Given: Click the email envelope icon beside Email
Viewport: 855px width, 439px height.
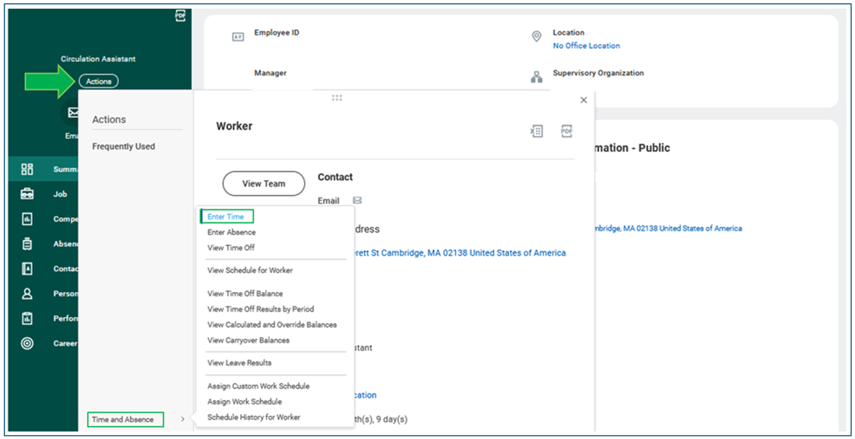Looking at the screenshot, I should [357, 201].
